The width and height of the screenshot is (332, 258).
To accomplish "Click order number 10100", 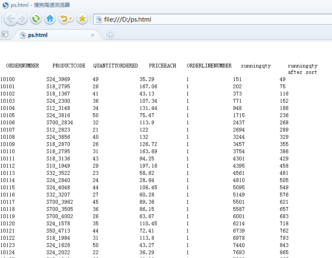I will tap(7, 79).
